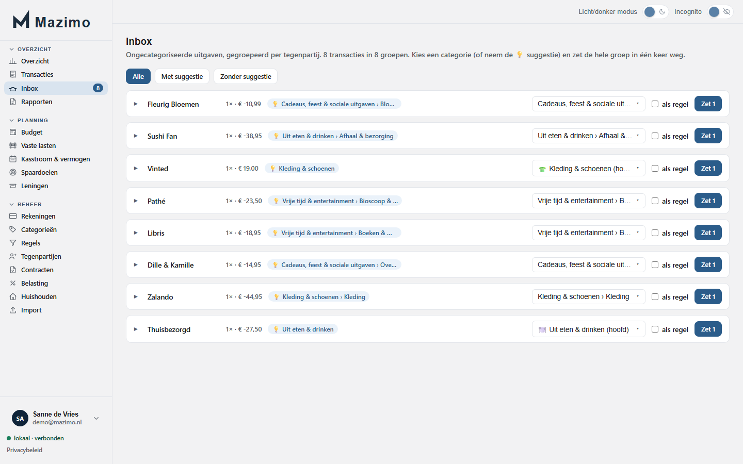The image size is (743, 464).
Task: Click the Belasting percent icon
Action: pos(13,283)
